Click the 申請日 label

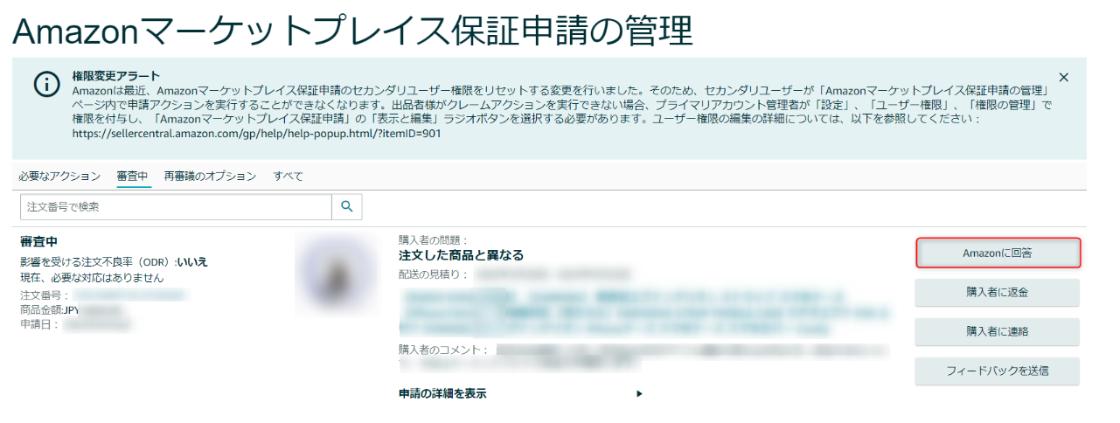(39, 324)
